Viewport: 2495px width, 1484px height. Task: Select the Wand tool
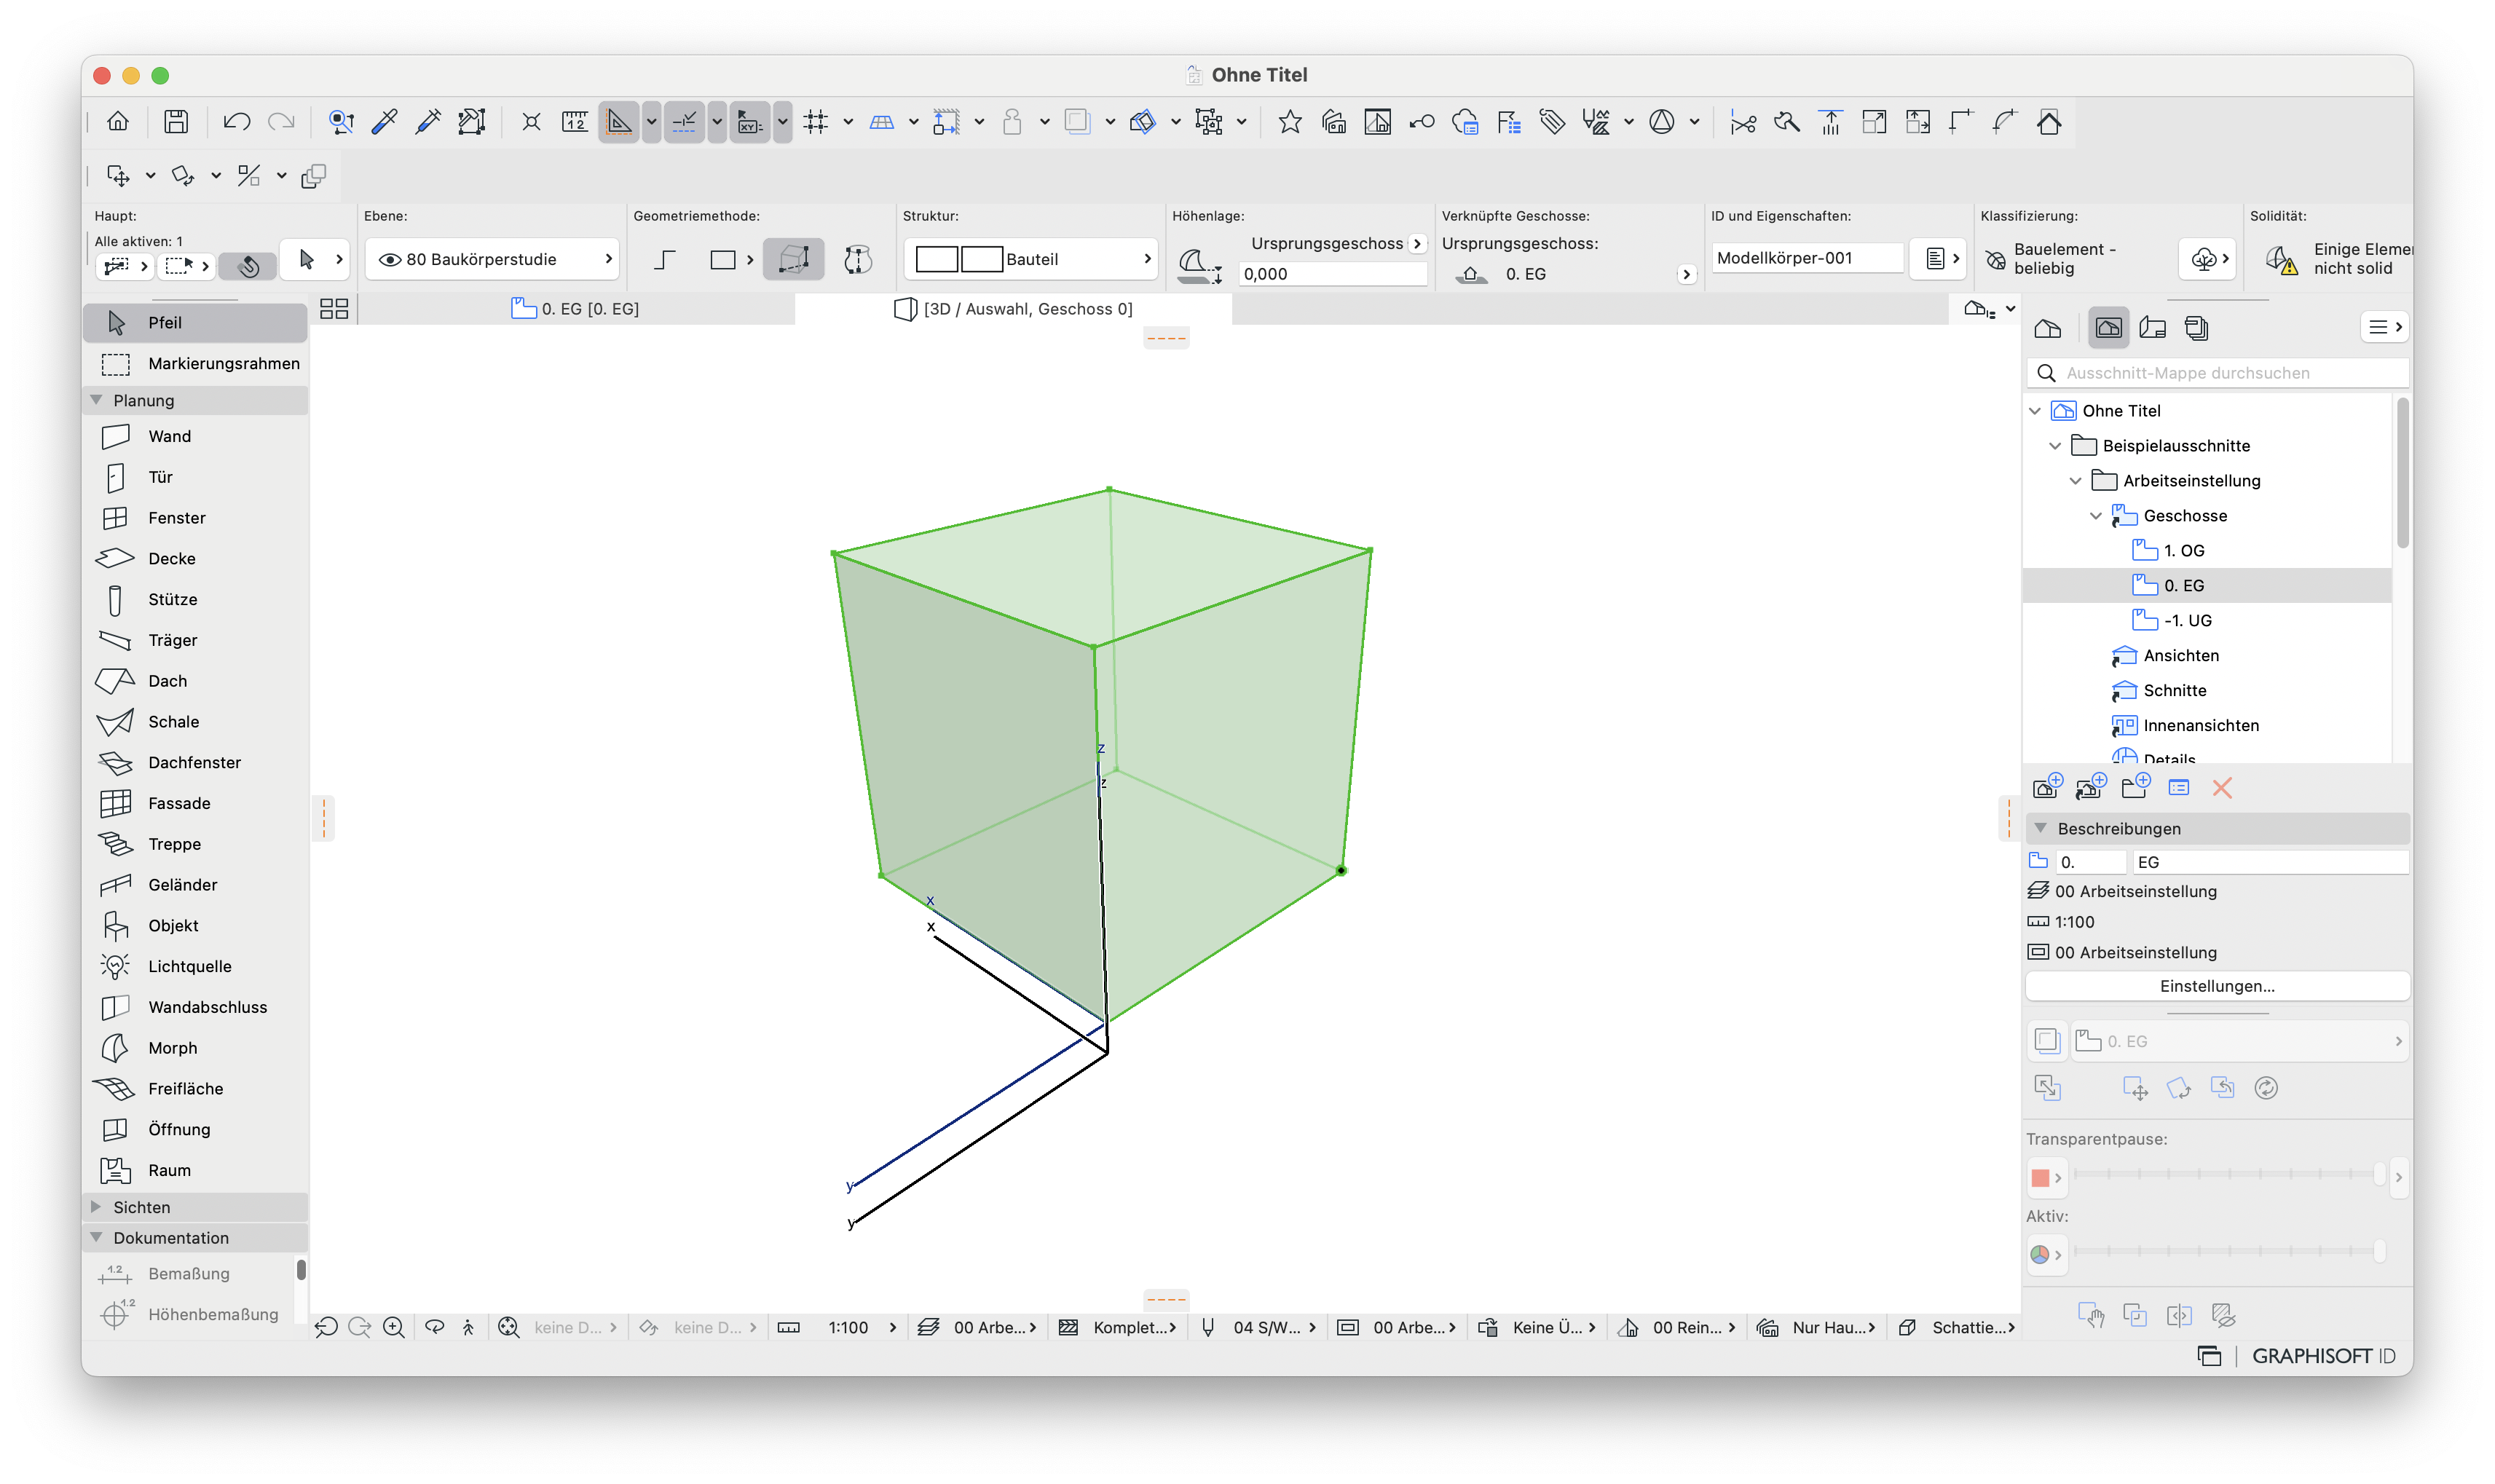195,436
